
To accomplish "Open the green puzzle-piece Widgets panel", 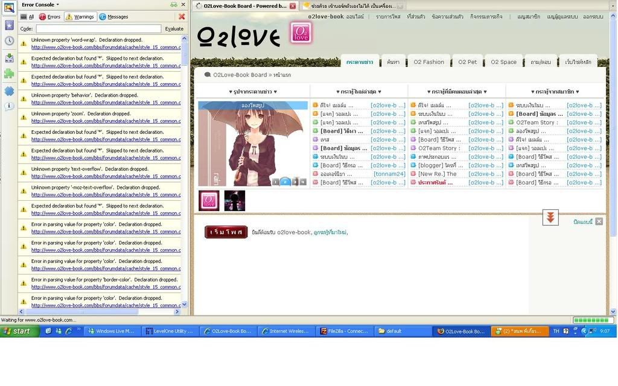I will (9, 74).
